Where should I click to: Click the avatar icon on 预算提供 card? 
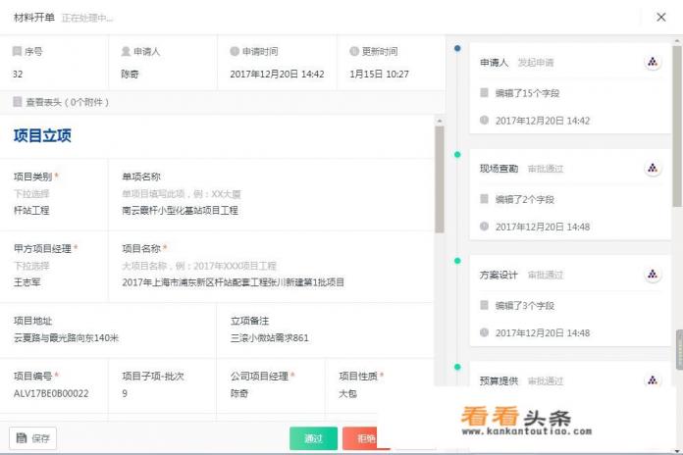653,379
